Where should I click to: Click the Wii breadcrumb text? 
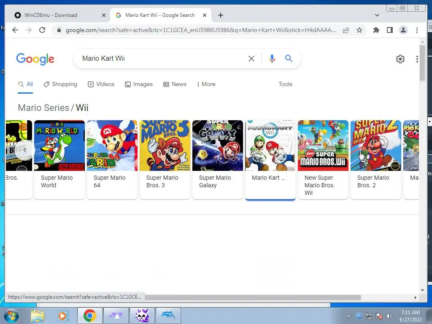(x=82, y=108)
